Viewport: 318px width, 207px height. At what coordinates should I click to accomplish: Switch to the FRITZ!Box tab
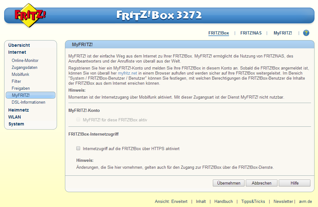tap(219, 33)
